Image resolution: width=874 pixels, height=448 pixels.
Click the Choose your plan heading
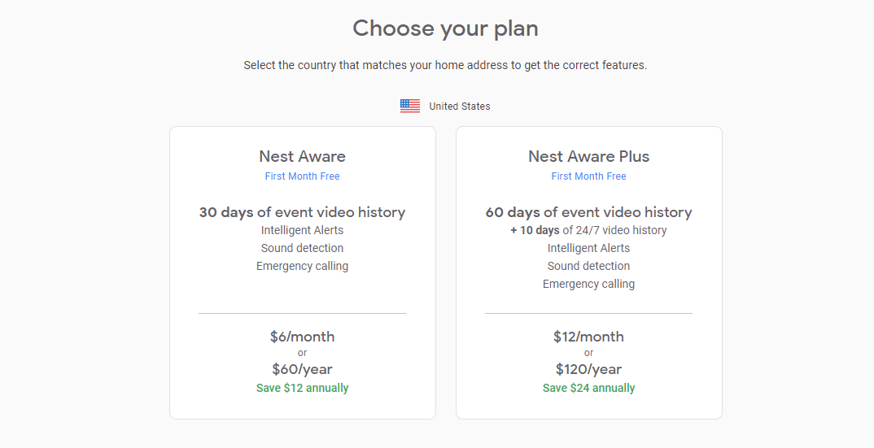(x=445, y=28)
